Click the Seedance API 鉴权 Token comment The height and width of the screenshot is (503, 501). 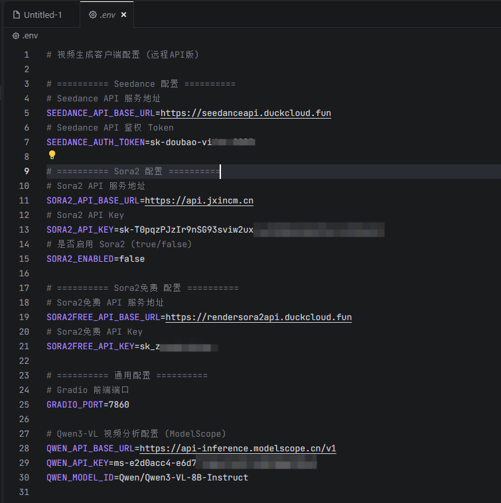pos(110,128)
